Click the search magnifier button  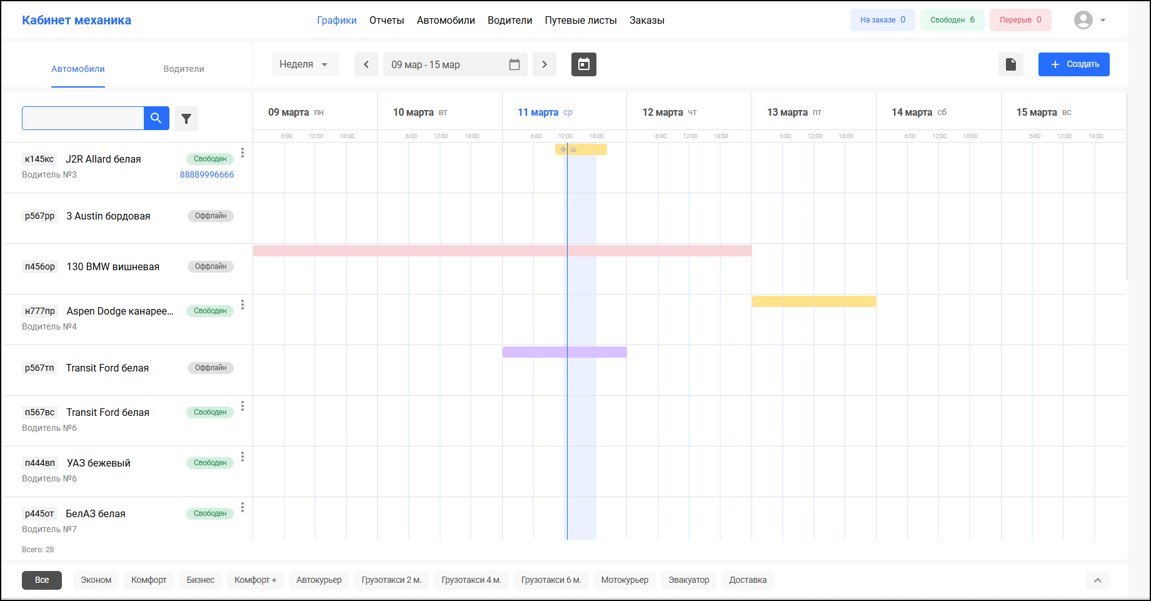pyautogui.click(x=156, y=118)
